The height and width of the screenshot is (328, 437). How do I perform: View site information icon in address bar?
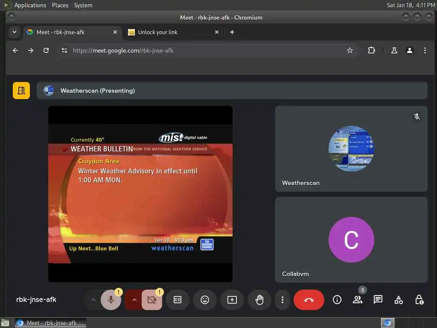point(64,50)
